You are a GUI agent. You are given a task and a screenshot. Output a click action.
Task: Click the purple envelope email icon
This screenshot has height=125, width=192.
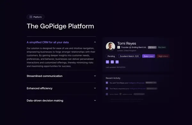click(x=112, y=62)
